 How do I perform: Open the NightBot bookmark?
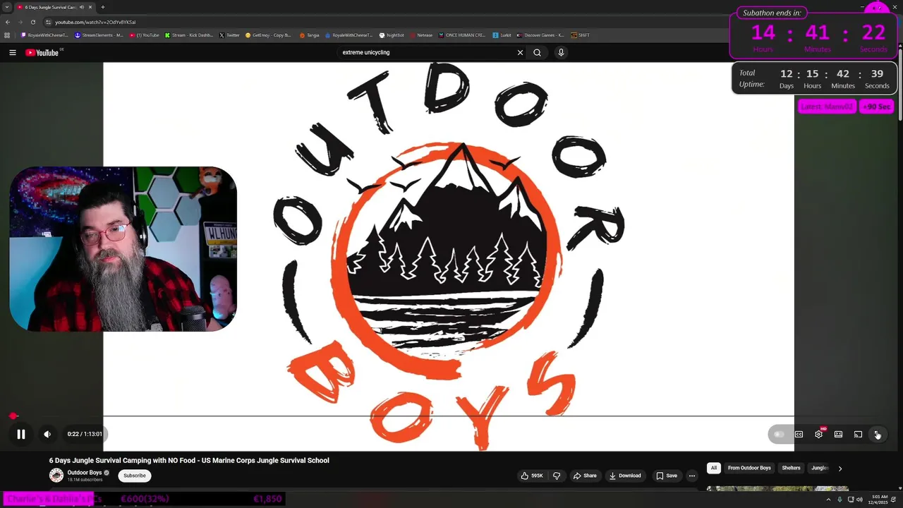click(392, 35)
